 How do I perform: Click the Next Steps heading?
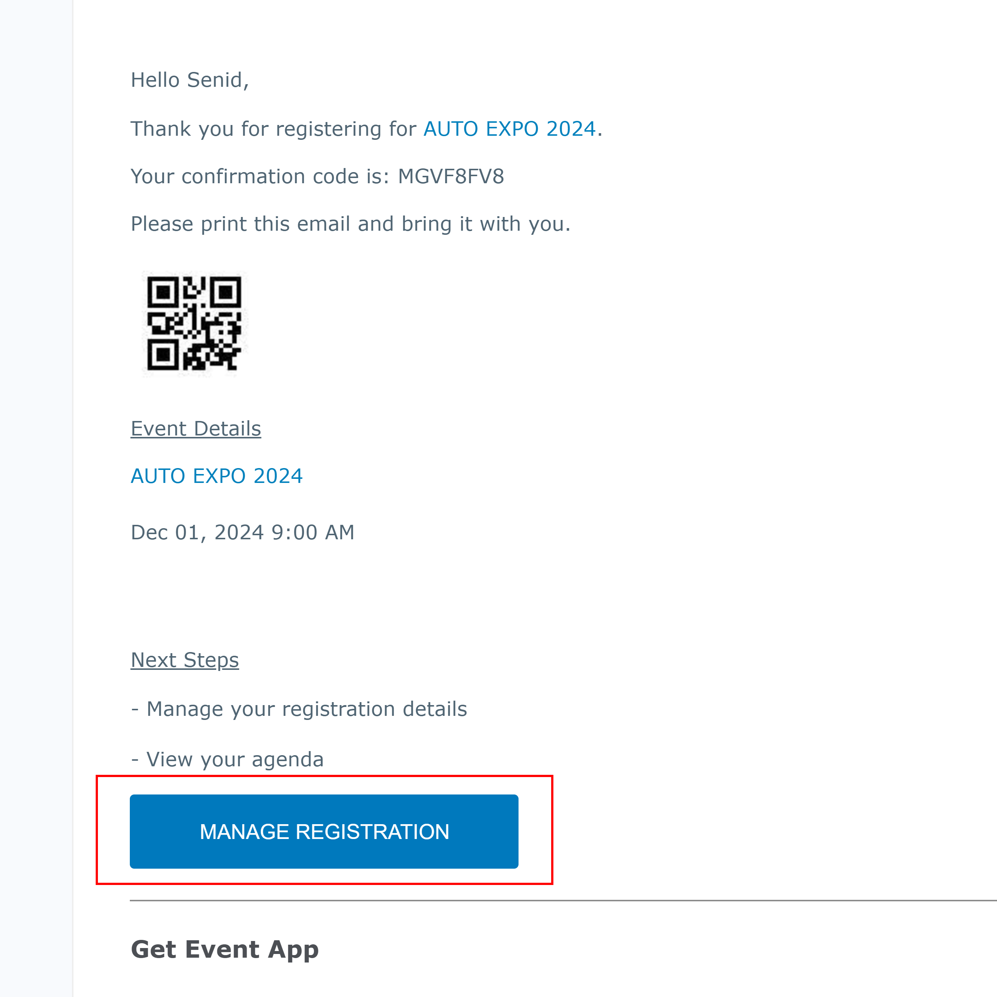pyautogui.click(x=185, y=660)
